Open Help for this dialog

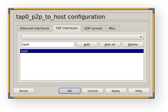(x=139, y=91)
